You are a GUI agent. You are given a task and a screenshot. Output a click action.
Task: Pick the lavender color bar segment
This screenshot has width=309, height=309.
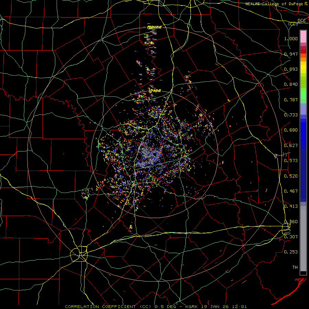point(303,109)
